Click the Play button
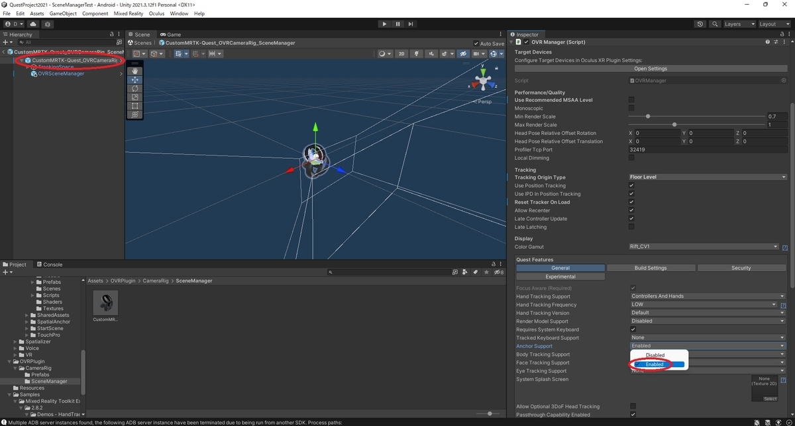This screenshot has width=795, height=426. click(384, 24)
